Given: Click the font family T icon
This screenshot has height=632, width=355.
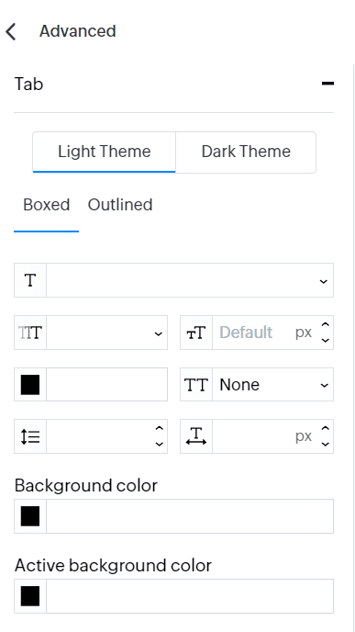Looking at the screenshot, I should coord(30,280).
